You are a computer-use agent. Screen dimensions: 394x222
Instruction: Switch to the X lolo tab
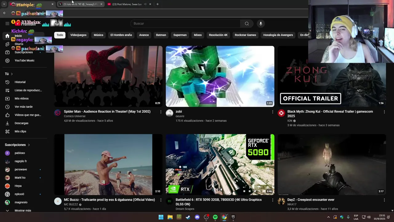point(80,4)
